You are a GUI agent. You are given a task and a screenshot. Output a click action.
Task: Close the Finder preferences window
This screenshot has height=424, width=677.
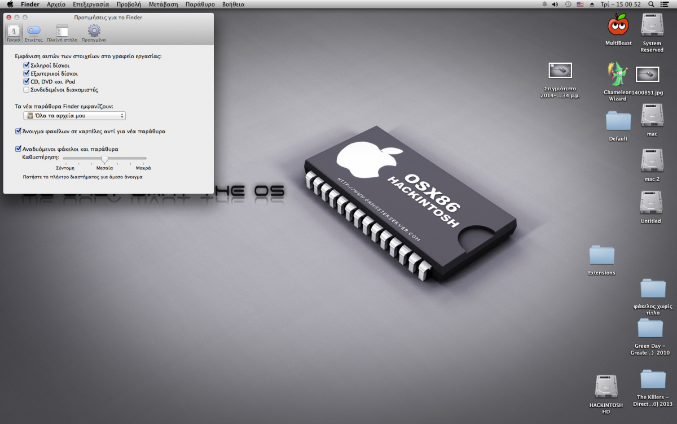(8, 18)
